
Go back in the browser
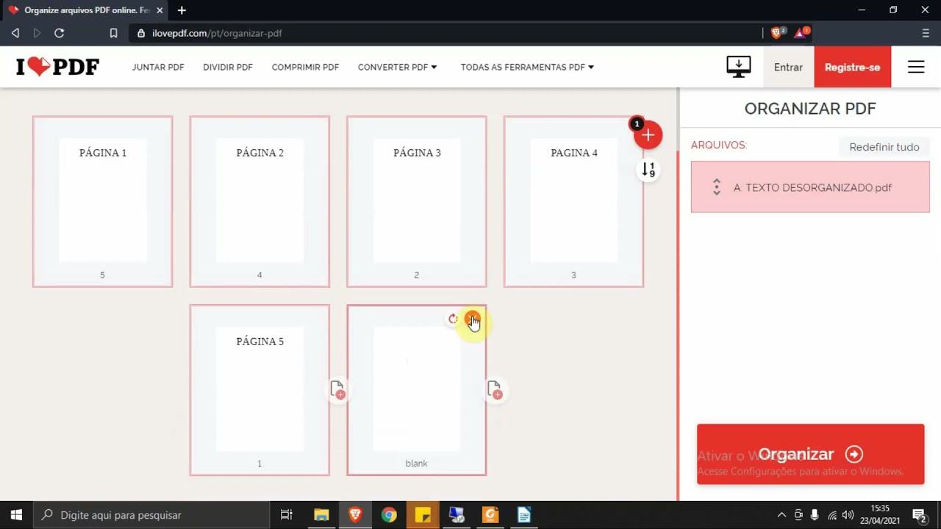point(15,33)
